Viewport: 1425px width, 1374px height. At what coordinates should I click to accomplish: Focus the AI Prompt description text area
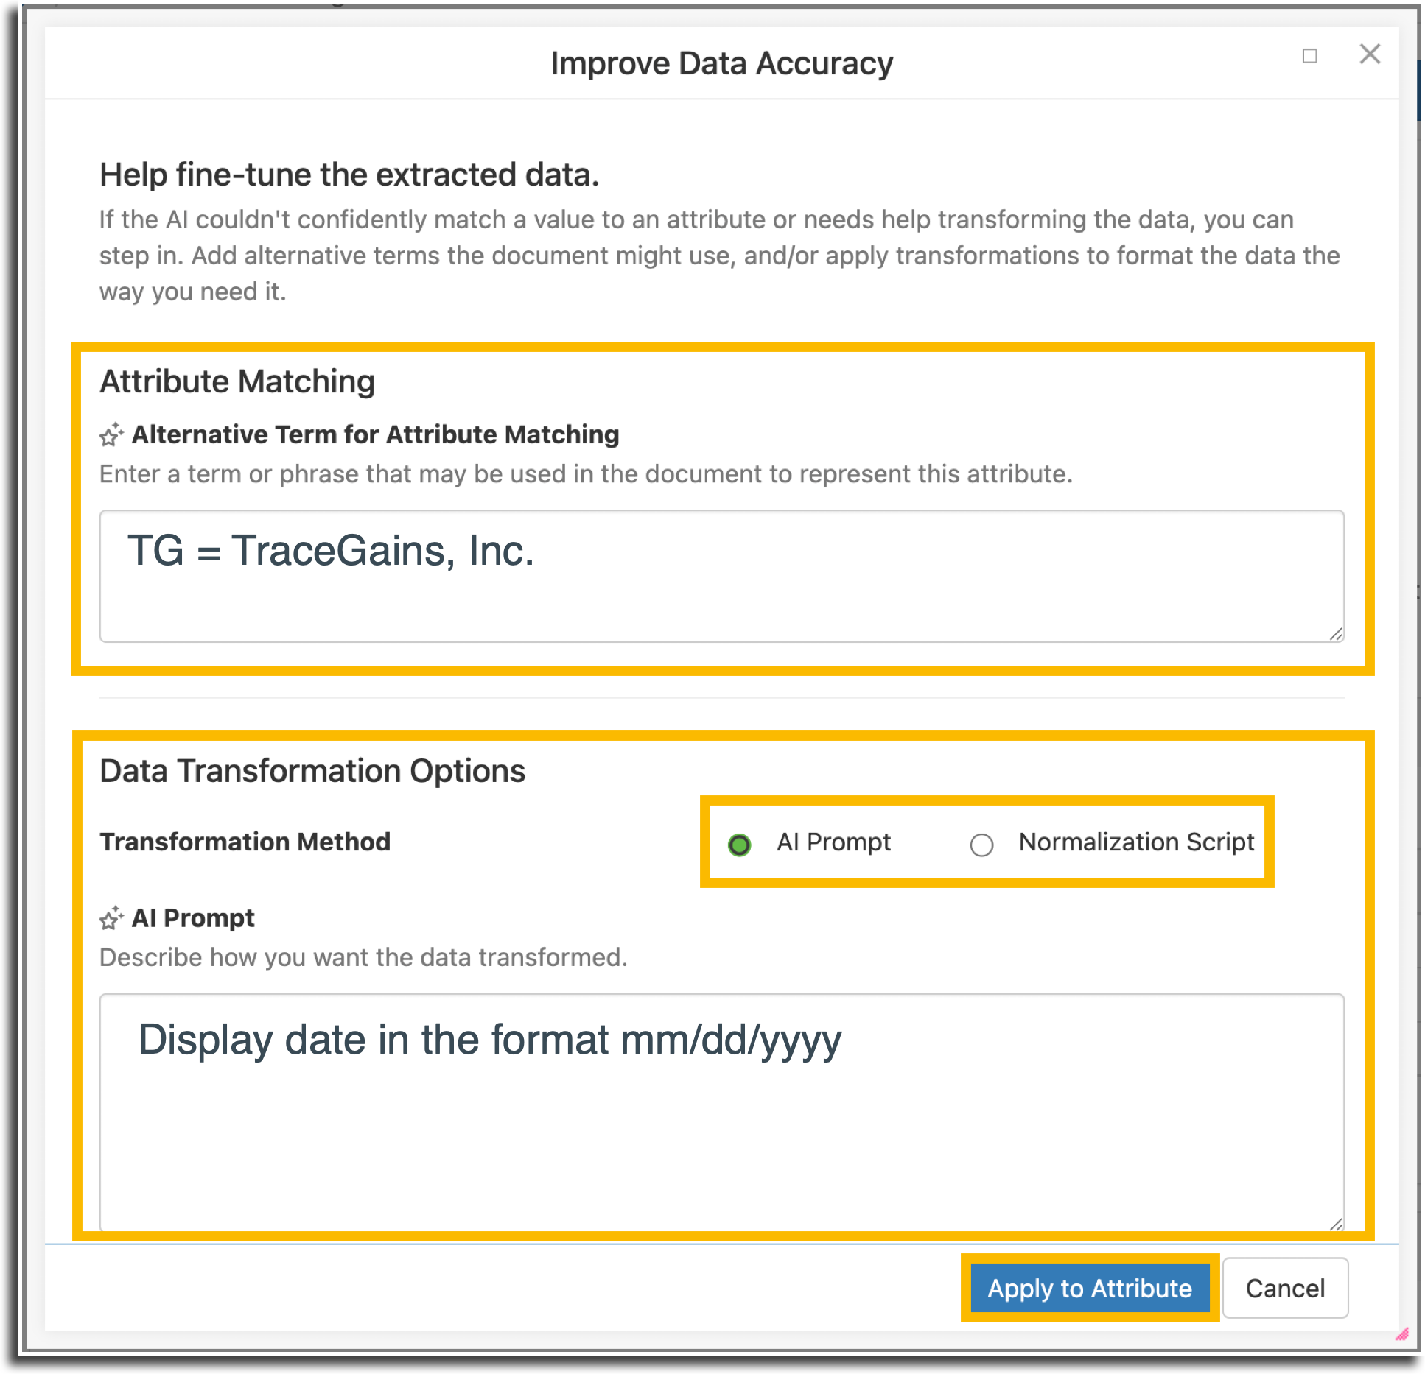(721, 1112)
